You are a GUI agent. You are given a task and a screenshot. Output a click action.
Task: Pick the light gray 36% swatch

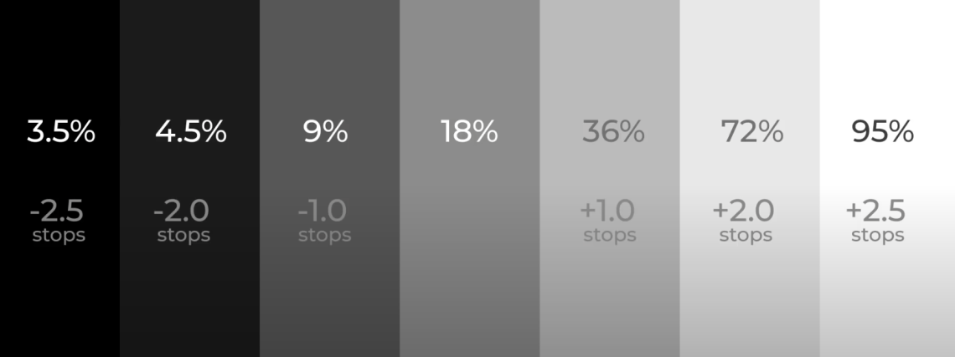point(610,178)
